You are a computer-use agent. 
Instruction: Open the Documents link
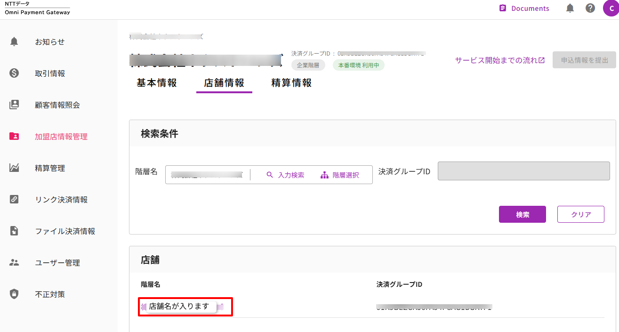(524, 8)
